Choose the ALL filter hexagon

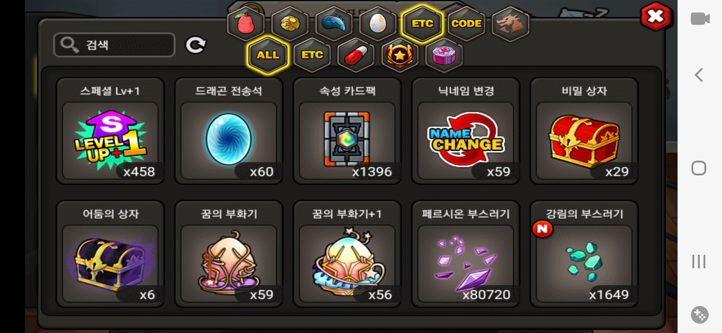(268, 55)
